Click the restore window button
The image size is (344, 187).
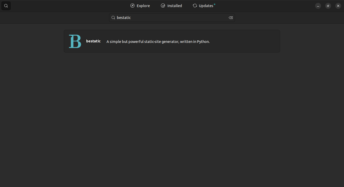click(328, 6)
